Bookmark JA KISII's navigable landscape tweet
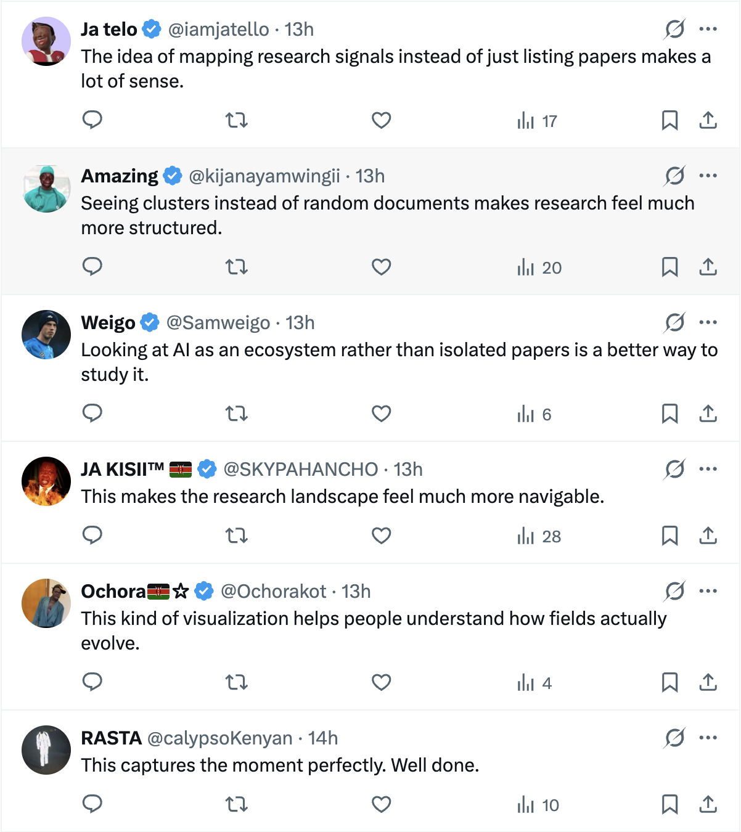The height and width of the screenshot is (832, 741). [x=669, y=536]
